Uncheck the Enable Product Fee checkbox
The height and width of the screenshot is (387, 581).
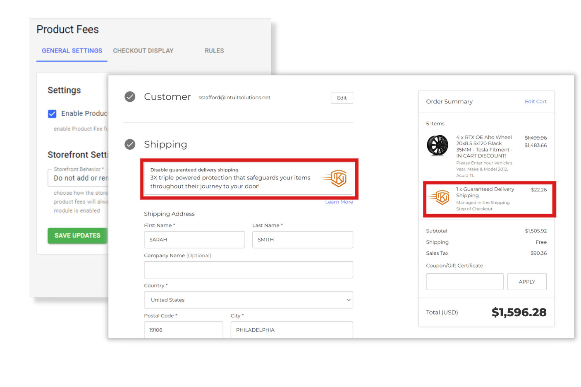coord(52,113)
